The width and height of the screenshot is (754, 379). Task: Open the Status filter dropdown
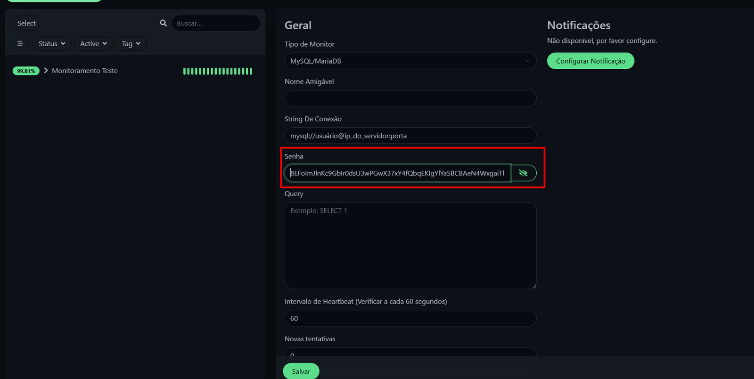click(52, 44)
